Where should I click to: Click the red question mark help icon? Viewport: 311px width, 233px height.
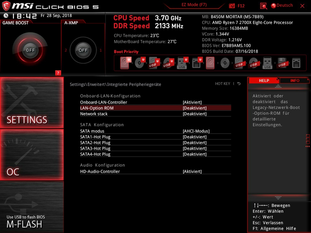[58, 73]
